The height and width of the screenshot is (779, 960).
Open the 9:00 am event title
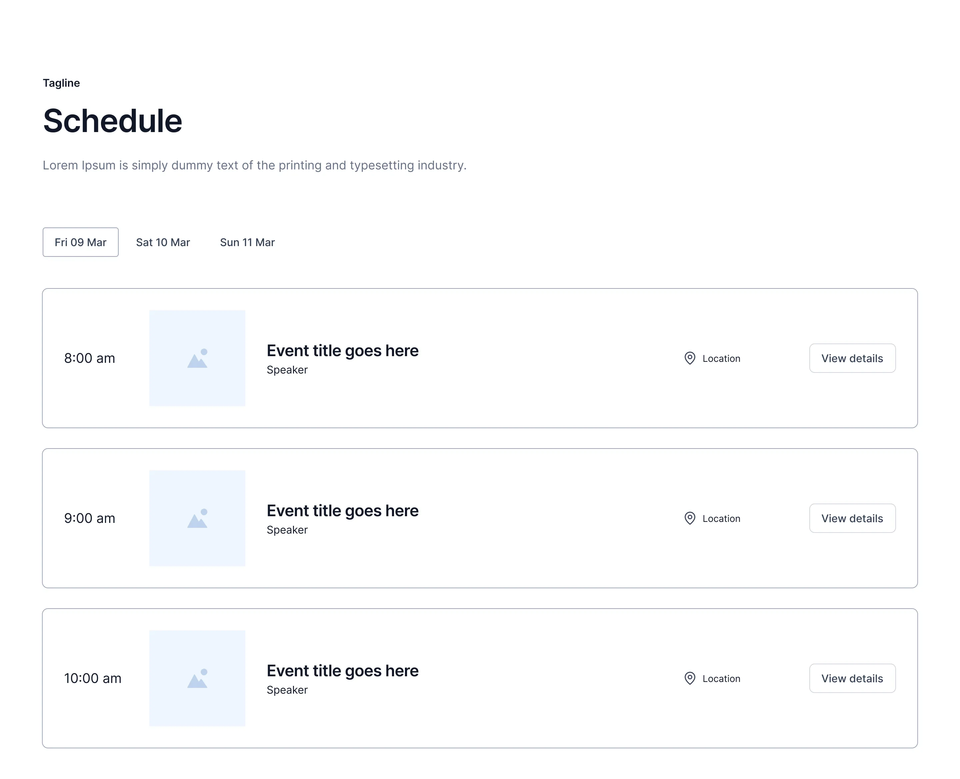(343, 511)
